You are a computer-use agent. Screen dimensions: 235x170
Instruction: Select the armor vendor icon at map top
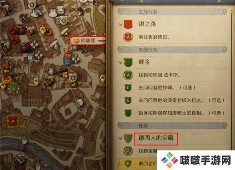[53, 12]
